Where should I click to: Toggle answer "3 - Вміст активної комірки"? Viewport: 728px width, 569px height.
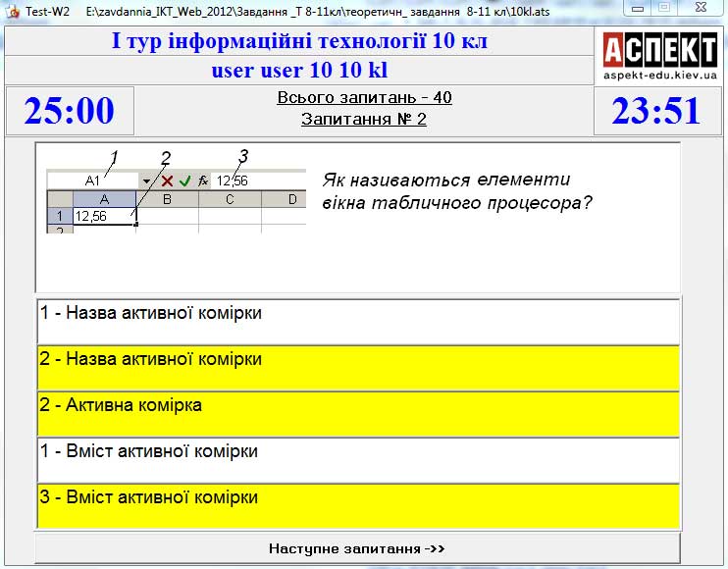[x=357, y=505]
